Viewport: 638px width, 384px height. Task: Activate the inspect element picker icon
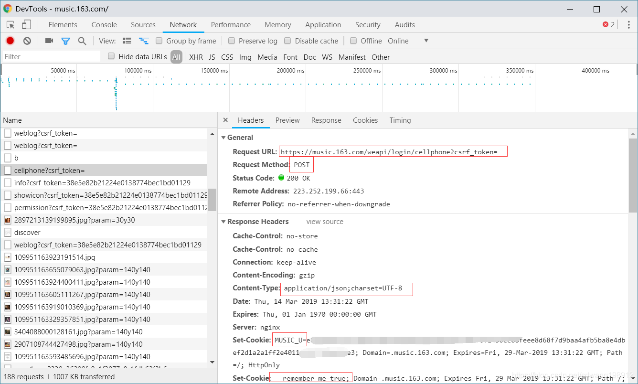point(11,25)
